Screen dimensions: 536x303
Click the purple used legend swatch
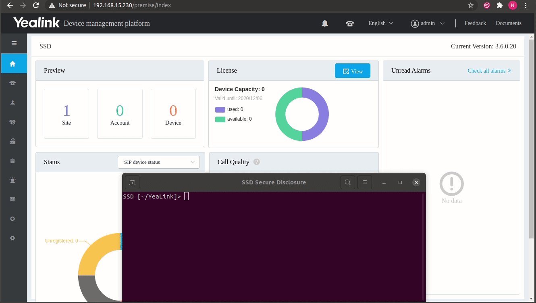click(x=220, y=109)
